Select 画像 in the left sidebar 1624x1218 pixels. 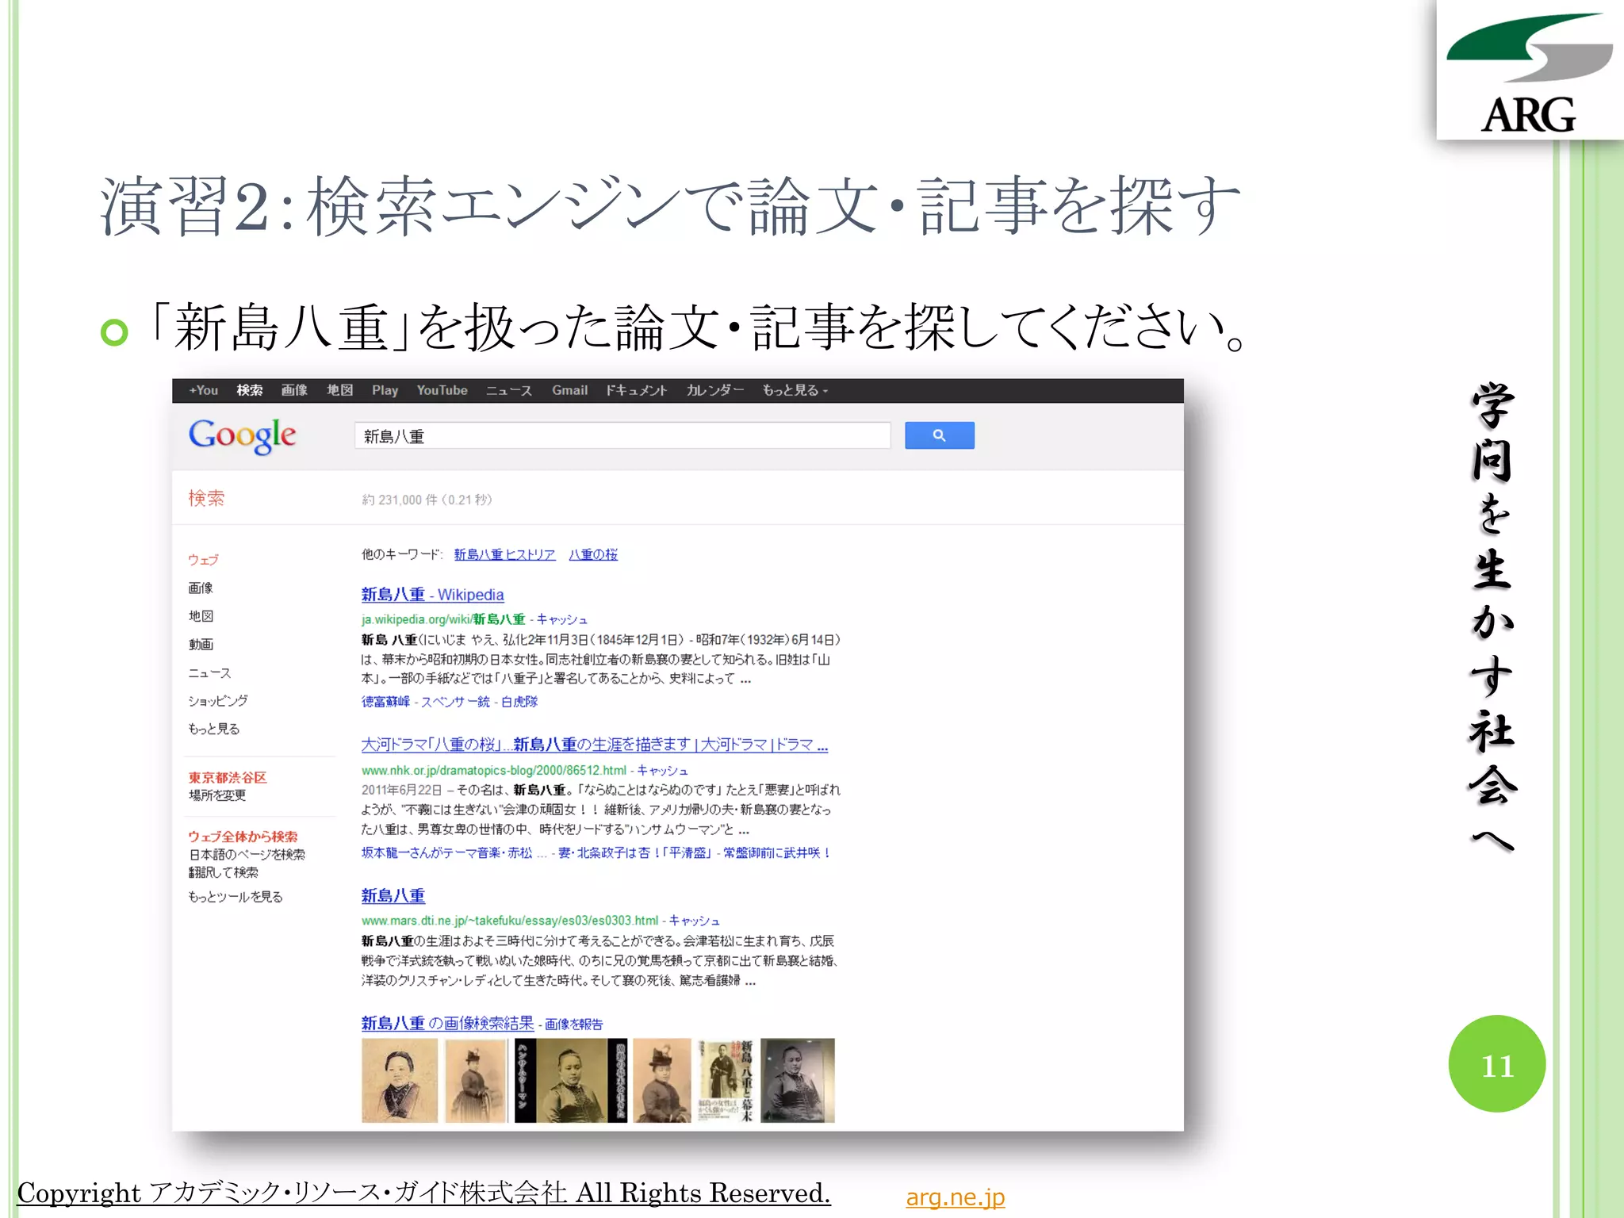pos(201,588)
